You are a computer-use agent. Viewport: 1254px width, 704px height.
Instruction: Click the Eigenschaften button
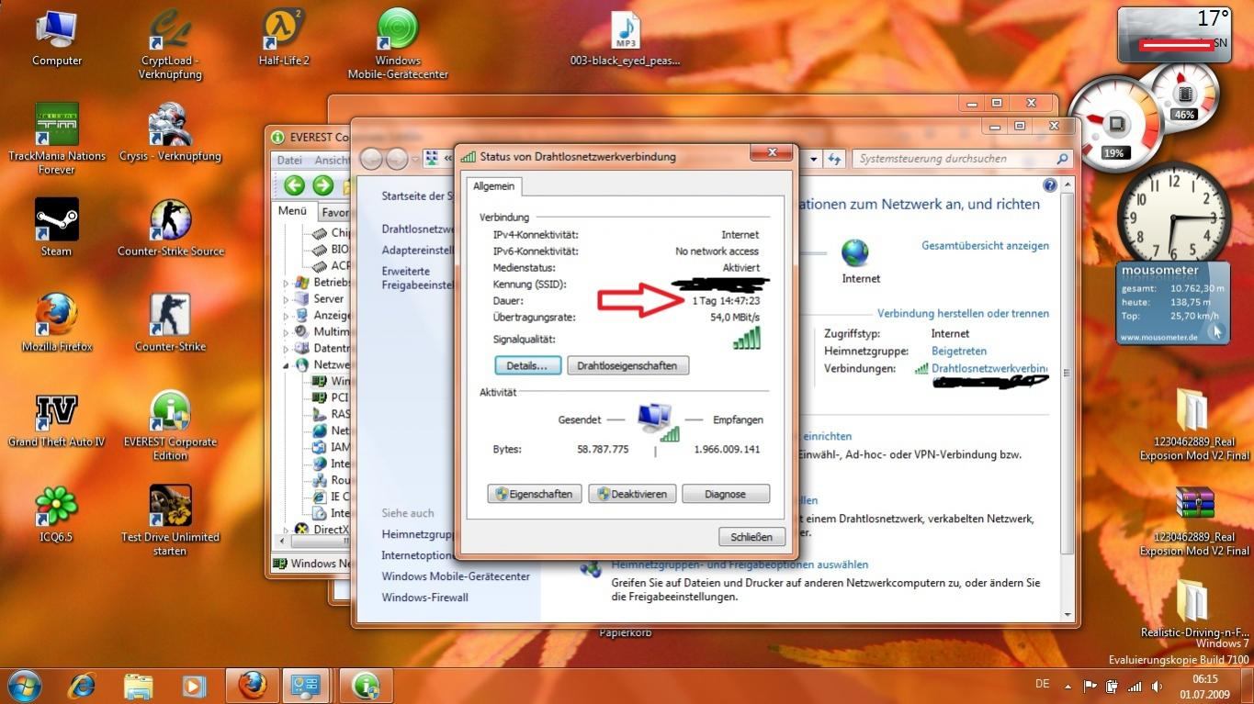(535, 494)
